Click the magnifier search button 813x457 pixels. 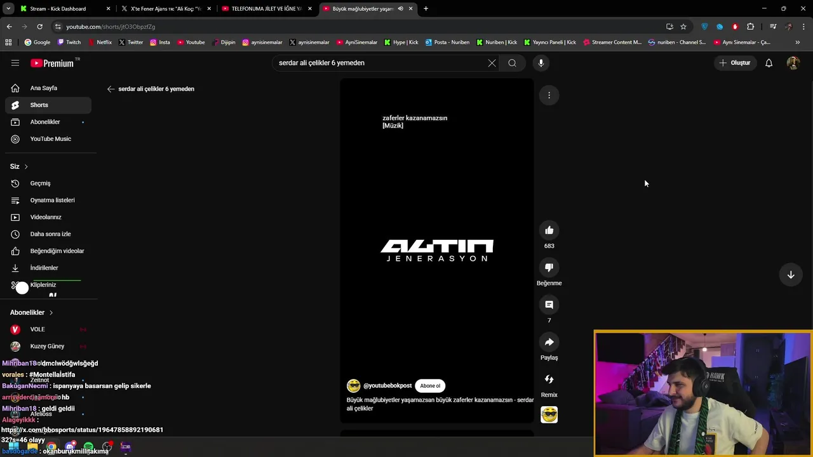(x=512, y=63)
